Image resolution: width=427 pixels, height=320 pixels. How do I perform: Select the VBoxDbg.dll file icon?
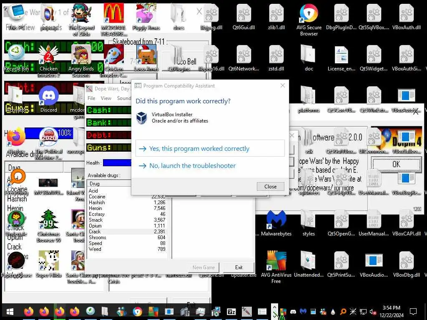point(406,264)
